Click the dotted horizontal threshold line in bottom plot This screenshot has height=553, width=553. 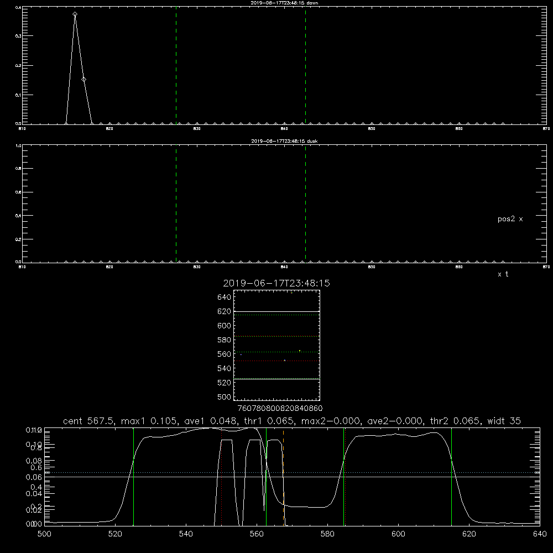pos(292,472)
